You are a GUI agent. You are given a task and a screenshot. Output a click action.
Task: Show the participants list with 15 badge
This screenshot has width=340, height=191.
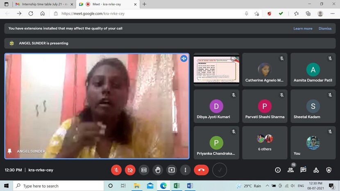290,170
